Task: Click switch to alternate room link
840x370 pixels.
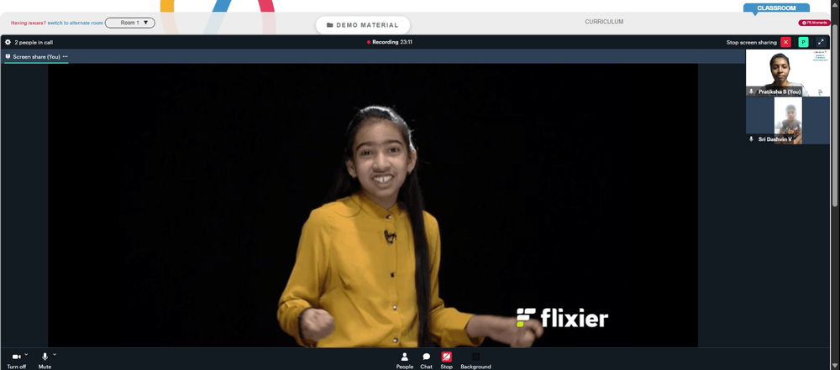Action: [x=76, y=23]
